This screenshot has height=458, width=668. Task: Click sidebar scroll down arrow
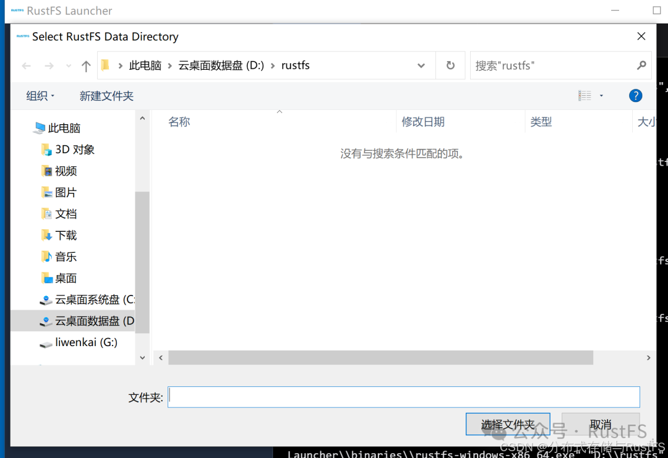click(x=142, y=357)
